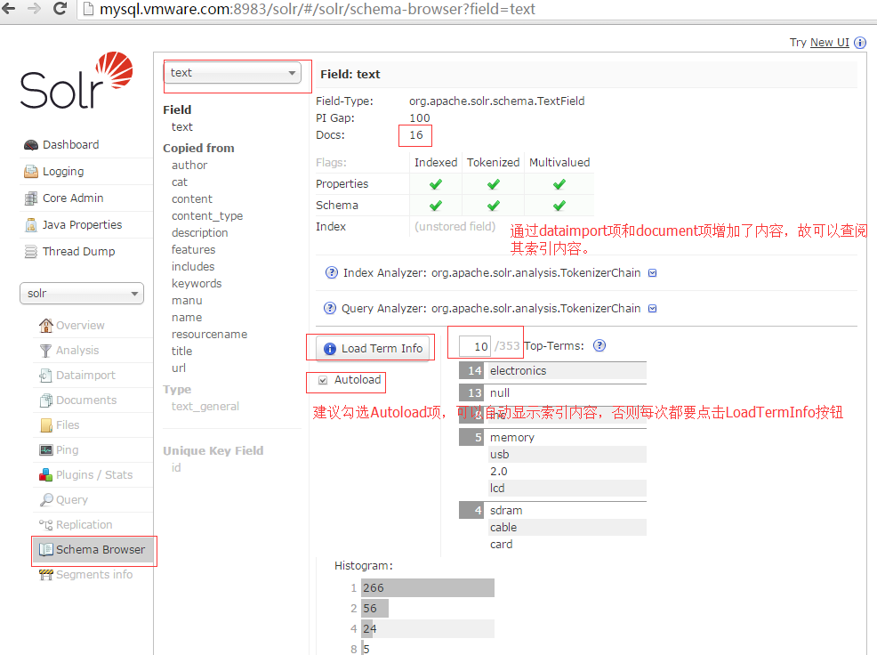Open the keywords field link
The height and width of the screenshot is (655, 877).
[x=197, y=284]
